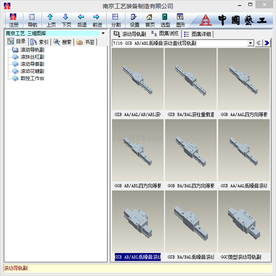This screenshot has height=276, width=276.
Task: Click the 前进 (Forward) arrow icon
Action: 97,20
